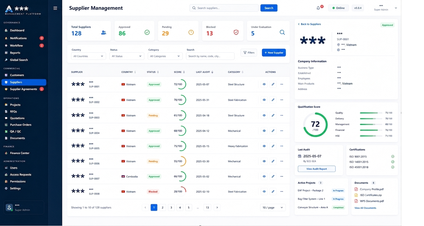Sort table by Category column
This screenshot has height=226, width=424.
tap(236, 72)
